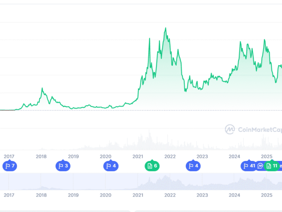The width and height of the screenshot is (282, 212).
Task: Click the CoinMarketCap chat bubble marker
Action: click(x=260, y=166)
